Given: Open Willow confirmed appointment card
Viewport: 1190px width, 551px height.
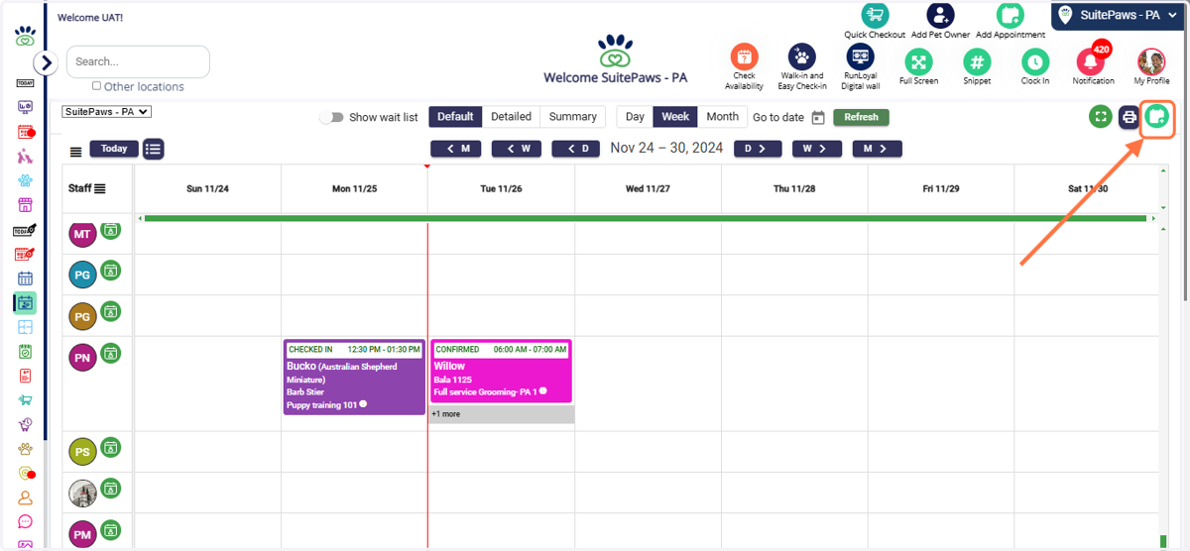Looking at the screenshot, I should pyautogui.click(x=501, y=372).
